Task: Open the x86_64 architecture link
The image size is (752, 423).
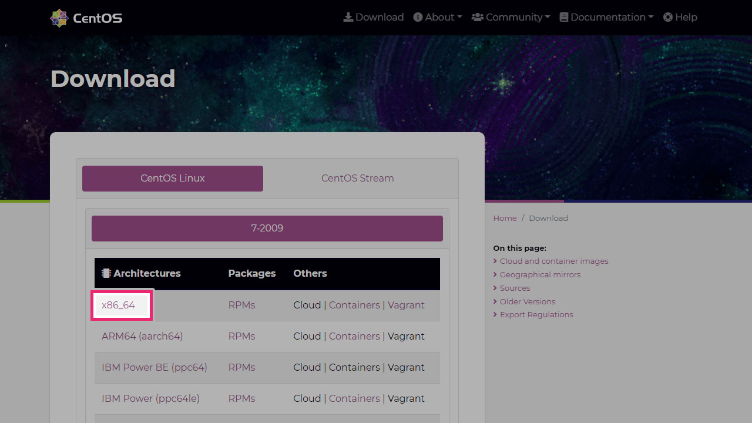Action: pos(118,305)
